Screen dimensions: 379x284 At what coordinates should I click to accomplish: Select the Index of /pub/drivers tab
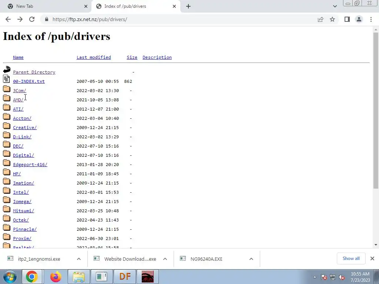coord(136,6)
